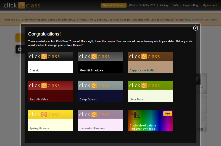Screen dimensions: 221x146
Task: Select the Smooth Velvet theme
Action: (x=51, y=91)
